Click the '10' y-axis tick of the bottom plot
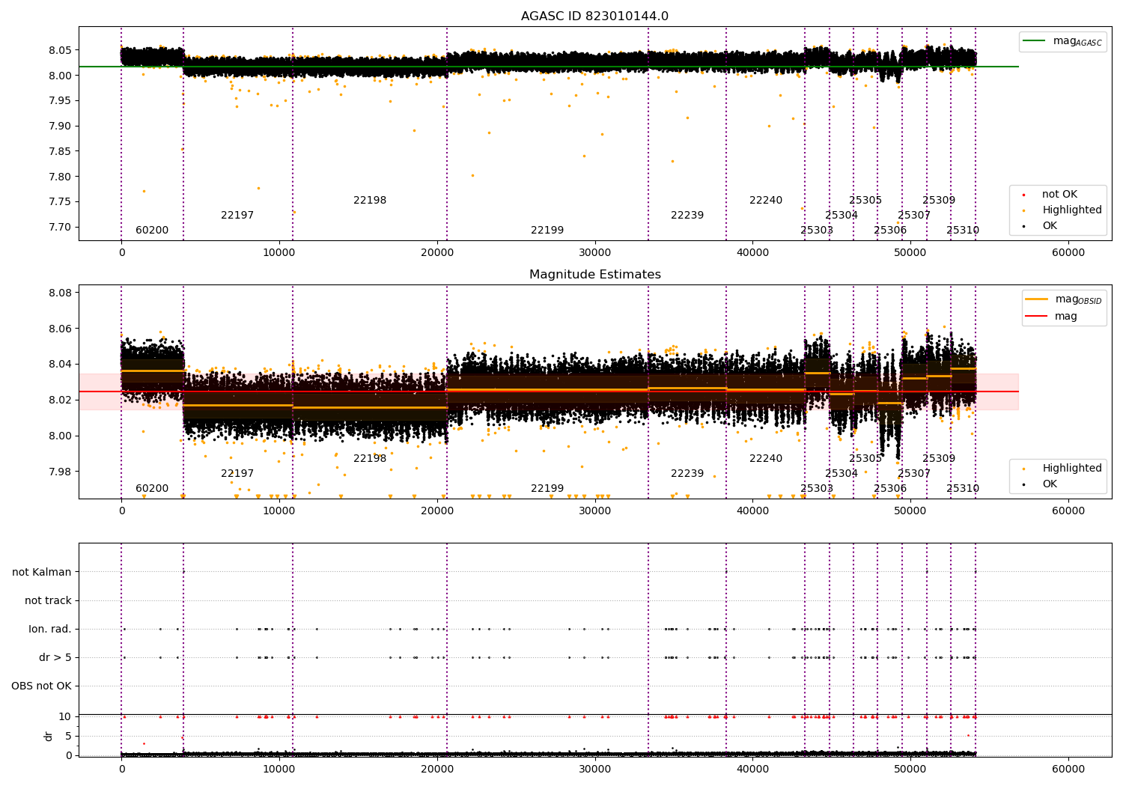This screenshot has width=1123, height=786. (65, 716)
